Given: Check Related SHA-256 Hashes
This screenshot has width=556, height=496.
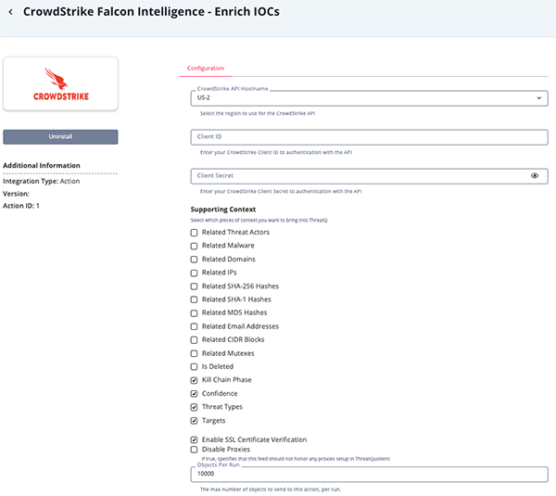Looking at the screenshot, I should coord(194,286).
